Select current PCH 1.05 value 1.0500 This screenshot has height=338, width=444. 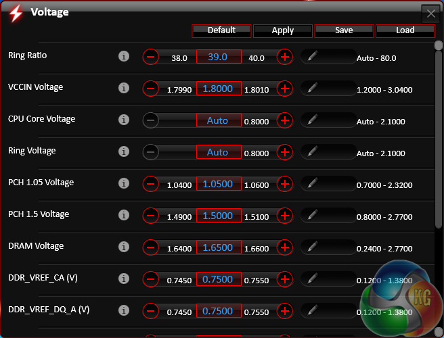click(x=219, y=184)
